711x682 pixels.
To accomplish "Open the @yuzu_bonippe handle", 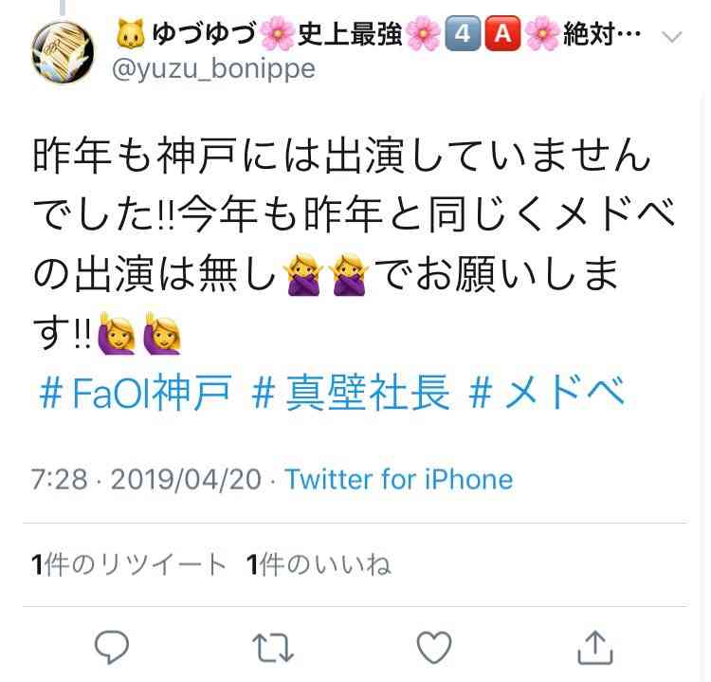I will pos(213,69).
